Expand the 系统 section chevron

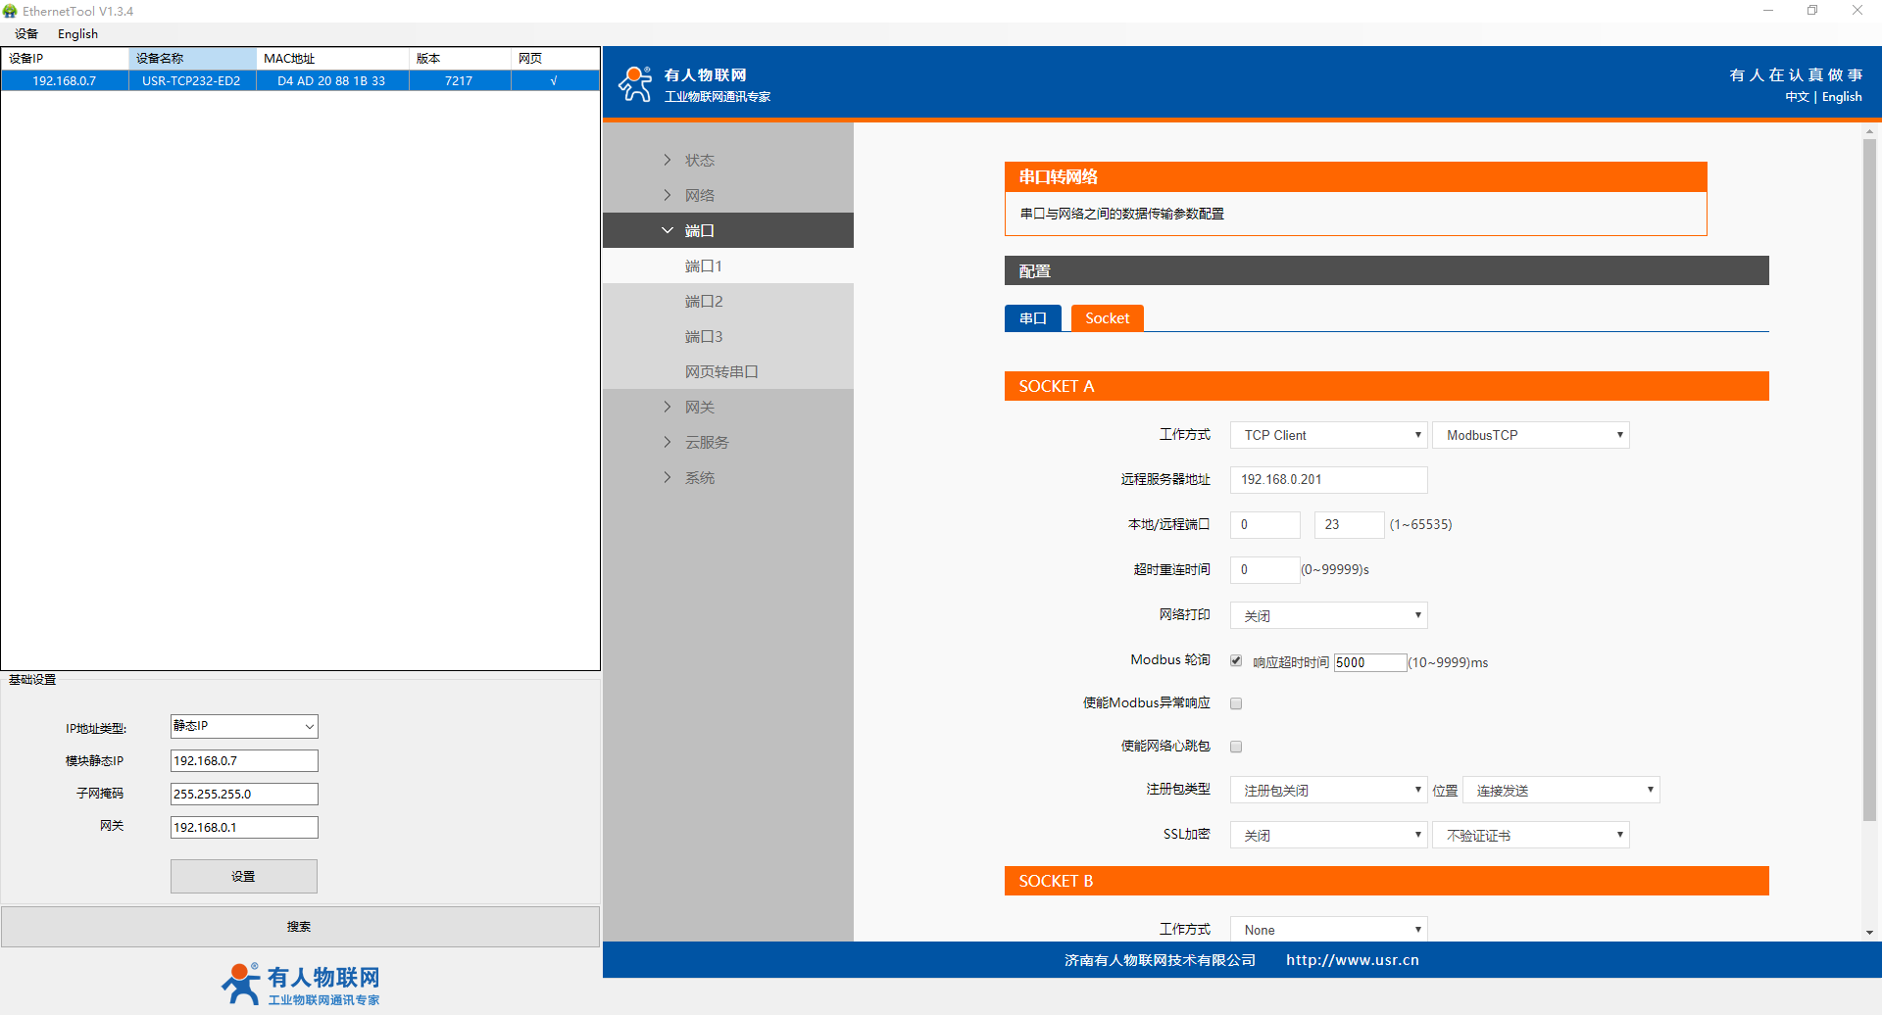tap(668, 477)
